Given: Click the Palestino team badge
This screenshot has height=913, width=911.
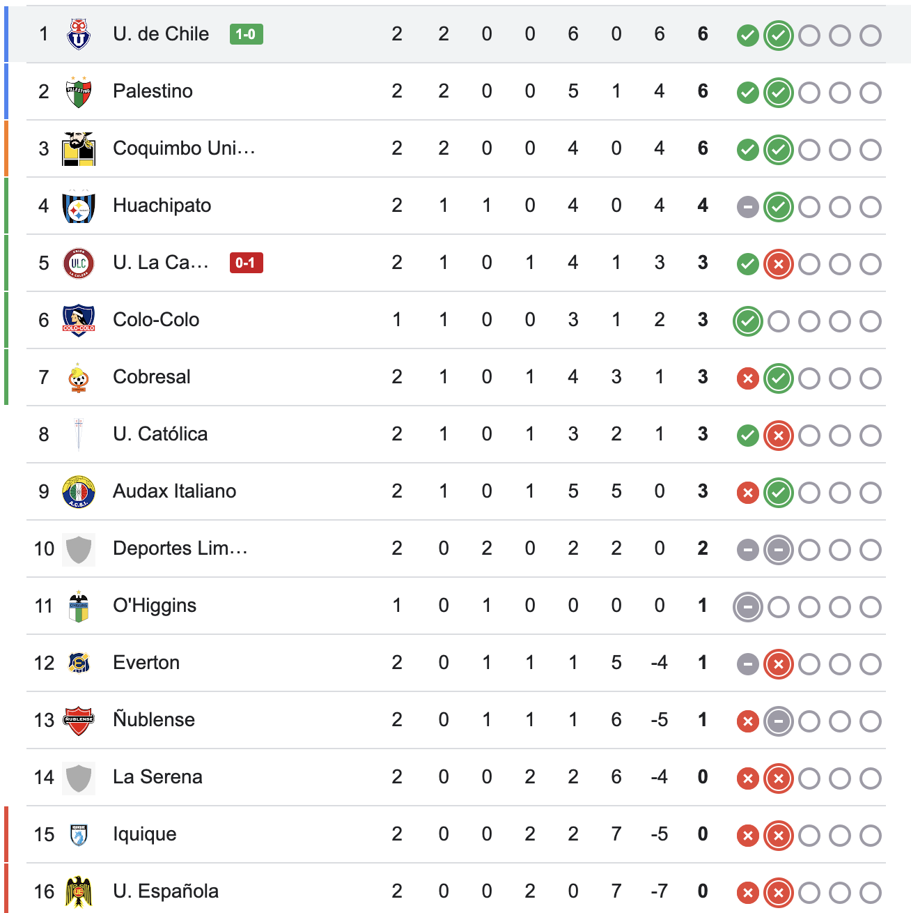Looking at the screenshot, I should click(79, 91).
